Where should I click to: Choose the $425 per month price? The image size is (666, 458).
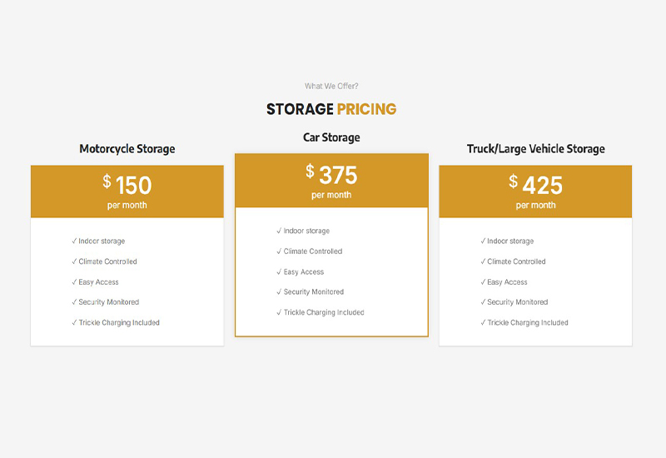tap(535, 191)
